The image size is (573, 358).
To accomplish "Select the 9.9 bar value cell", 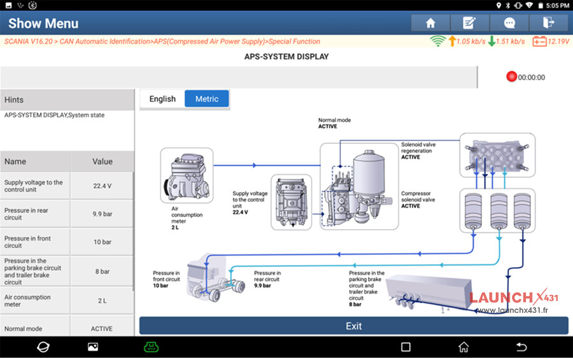I will (103, 214).
